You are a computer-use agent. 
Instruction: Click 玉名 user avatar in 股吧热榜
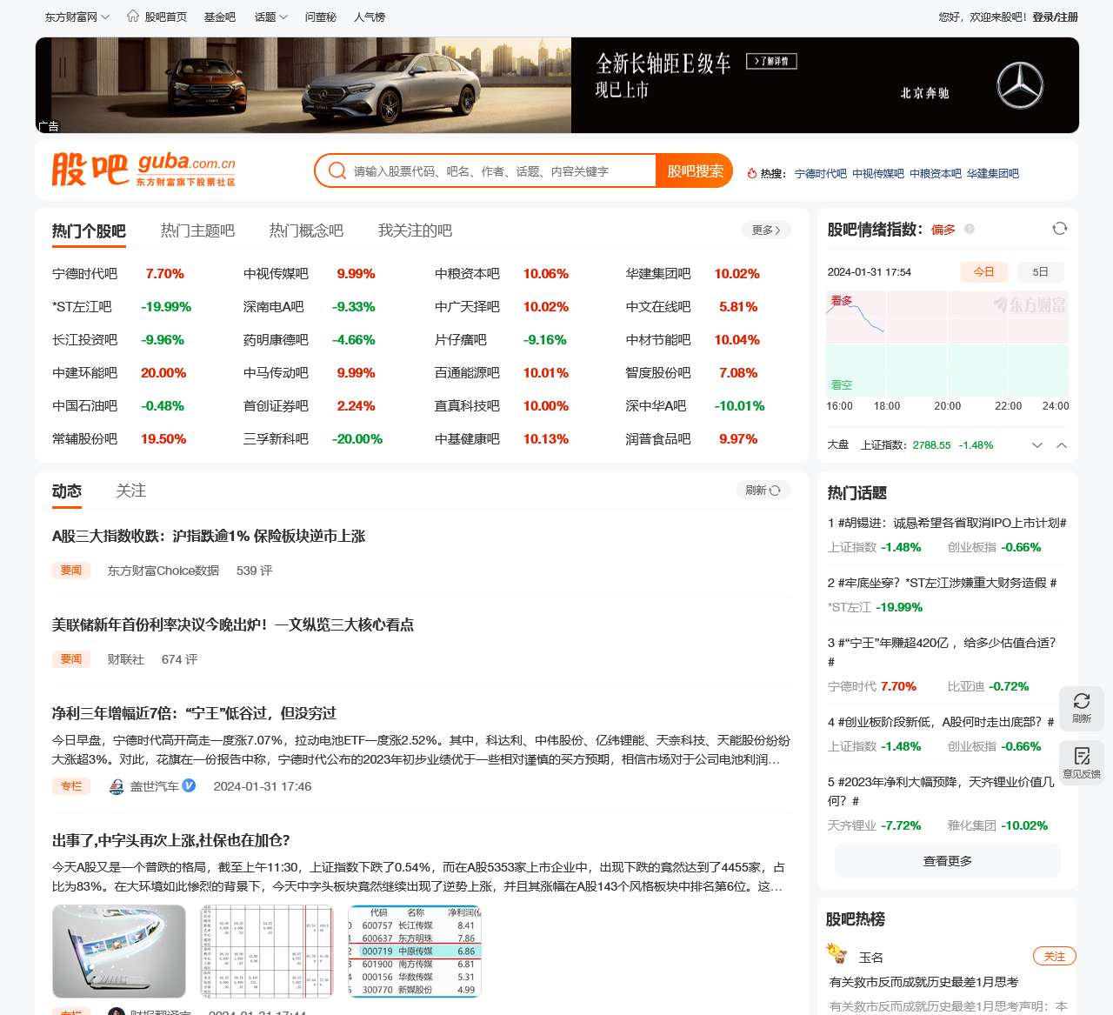coord(837,954)
